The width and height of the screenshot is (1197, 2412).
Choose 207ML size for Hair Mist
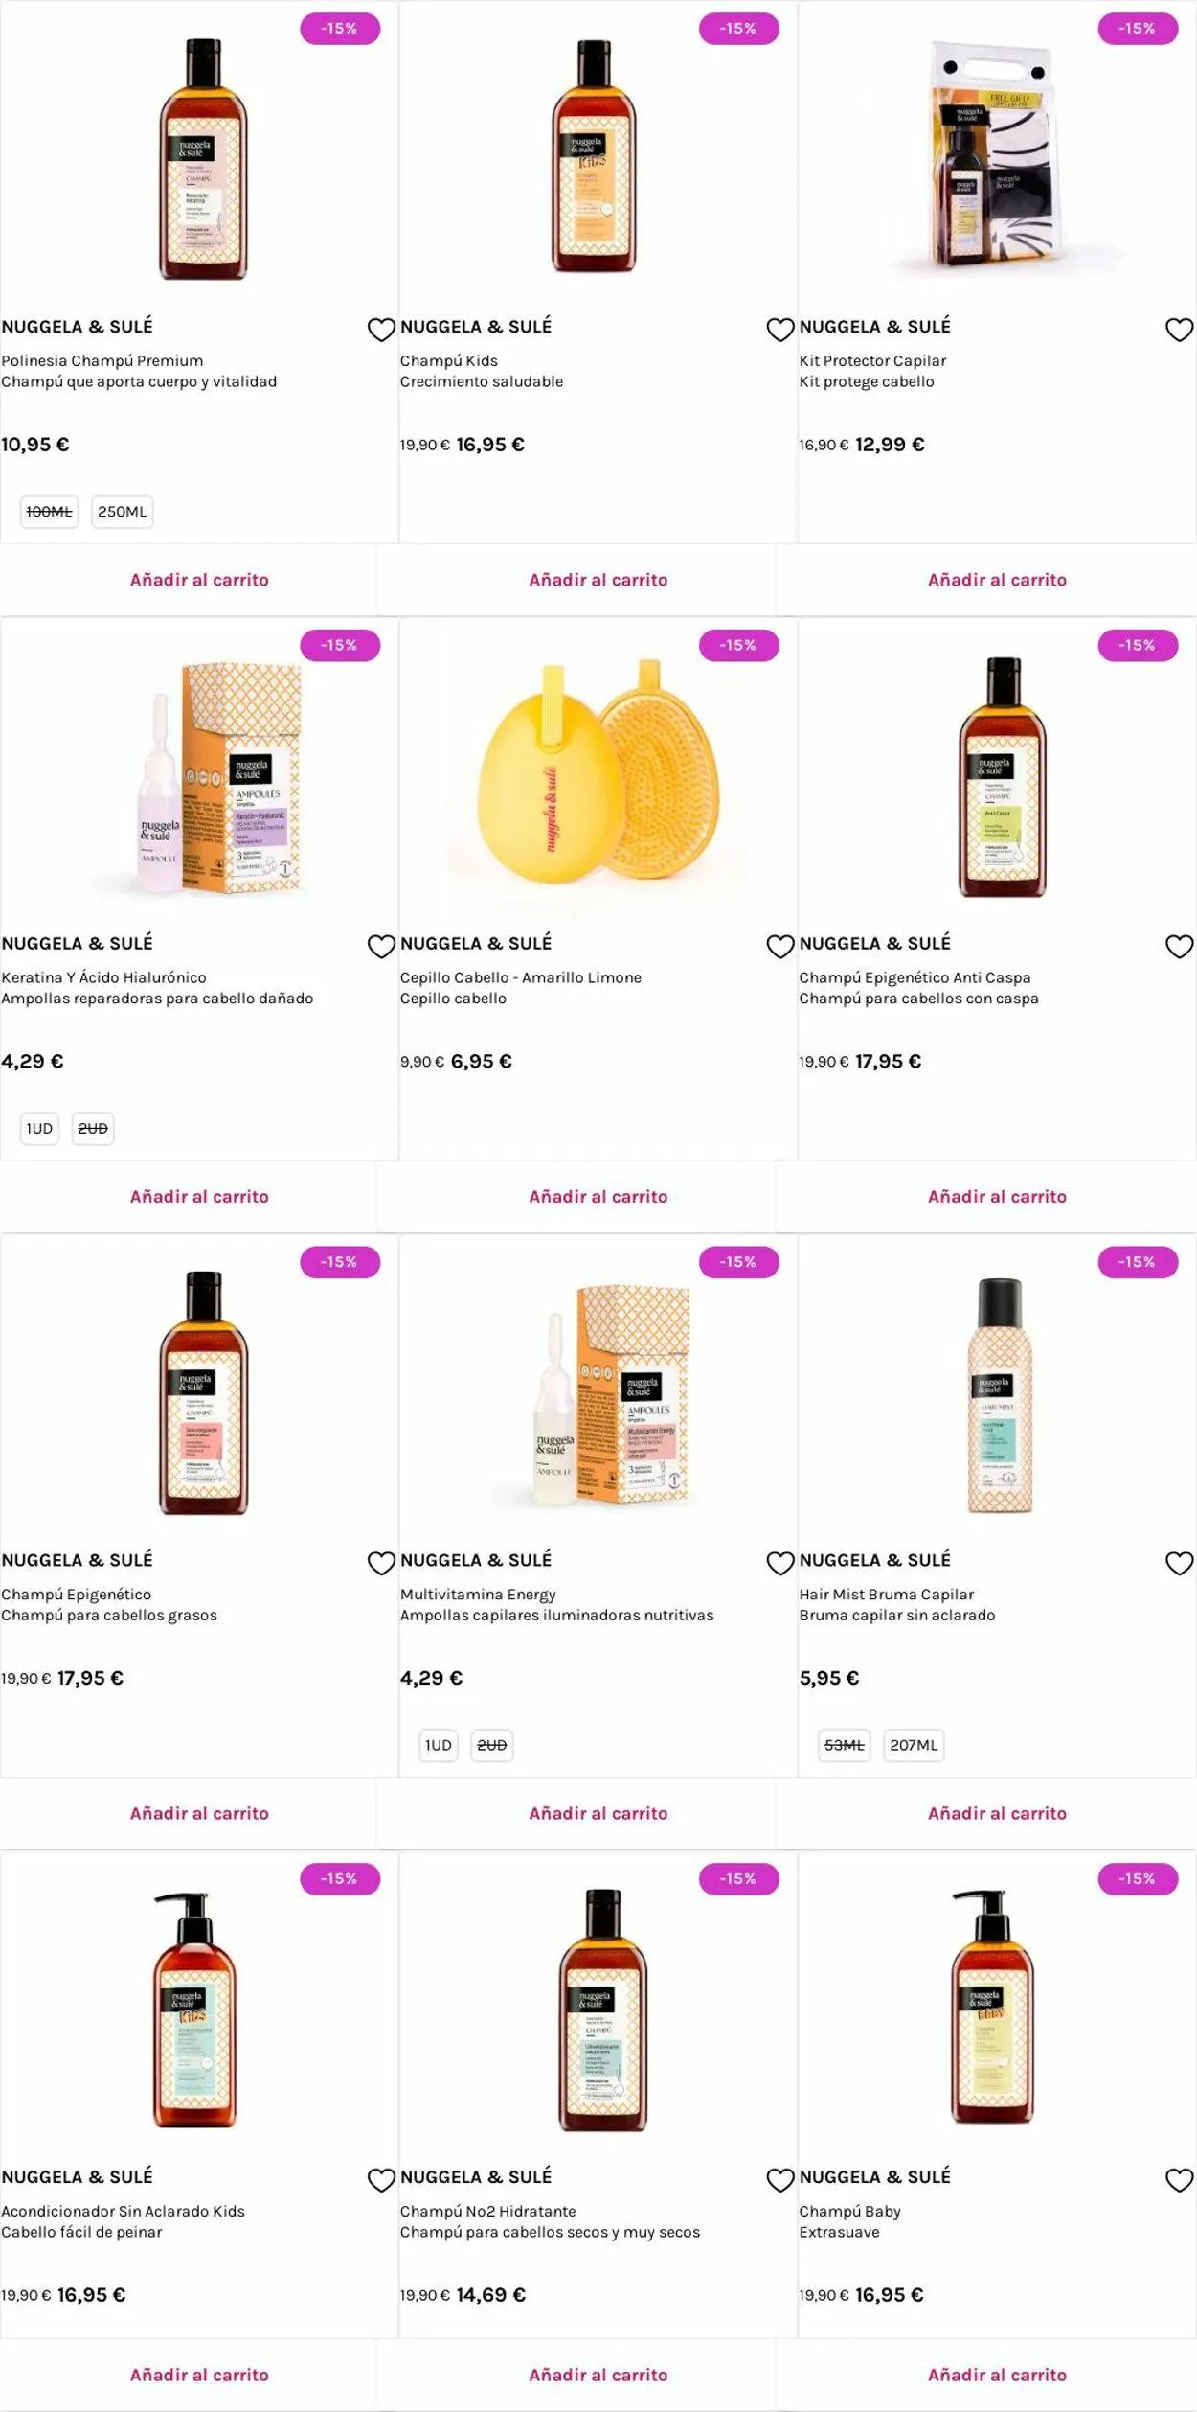914,1746
